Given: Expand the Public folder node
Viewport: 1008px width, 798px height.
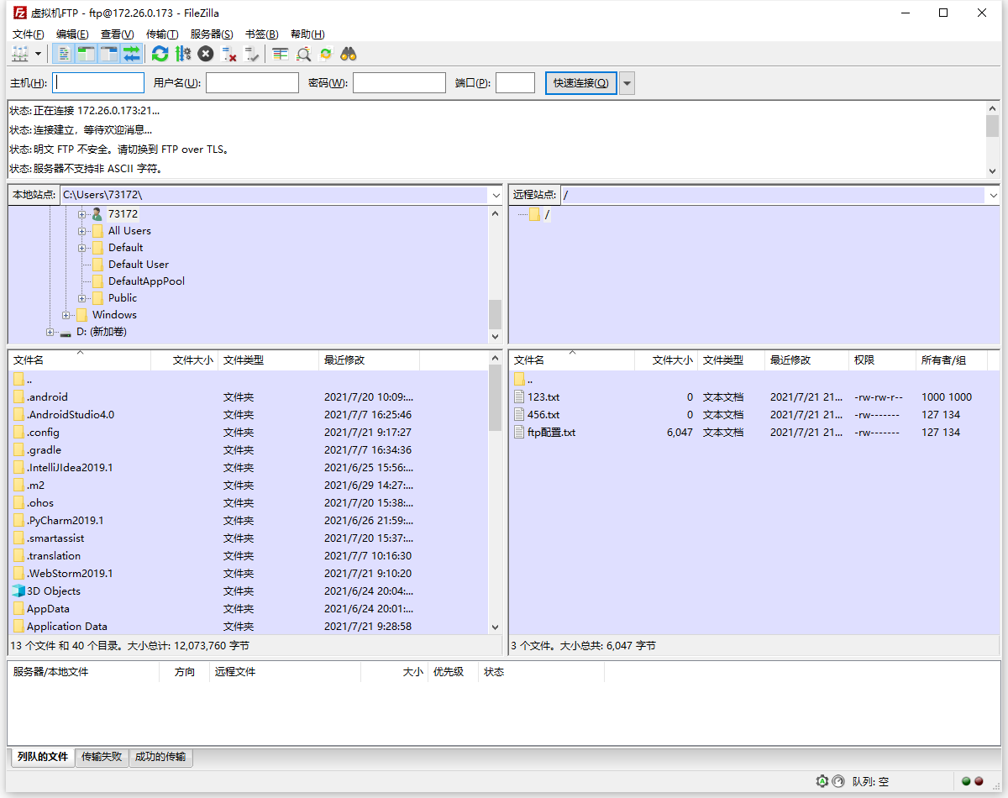Looking at the screenshot, I should tap(82, 298).
